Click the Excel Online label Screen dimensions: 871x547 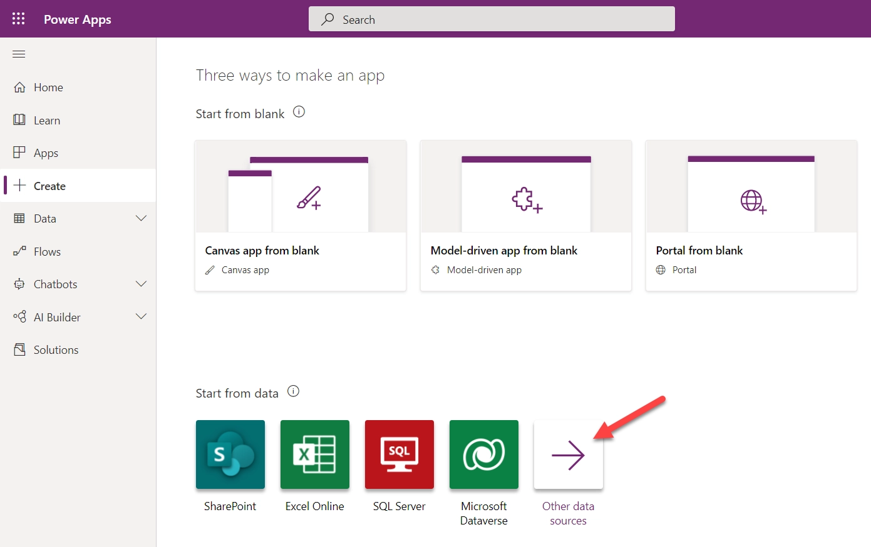pos(315,506)
